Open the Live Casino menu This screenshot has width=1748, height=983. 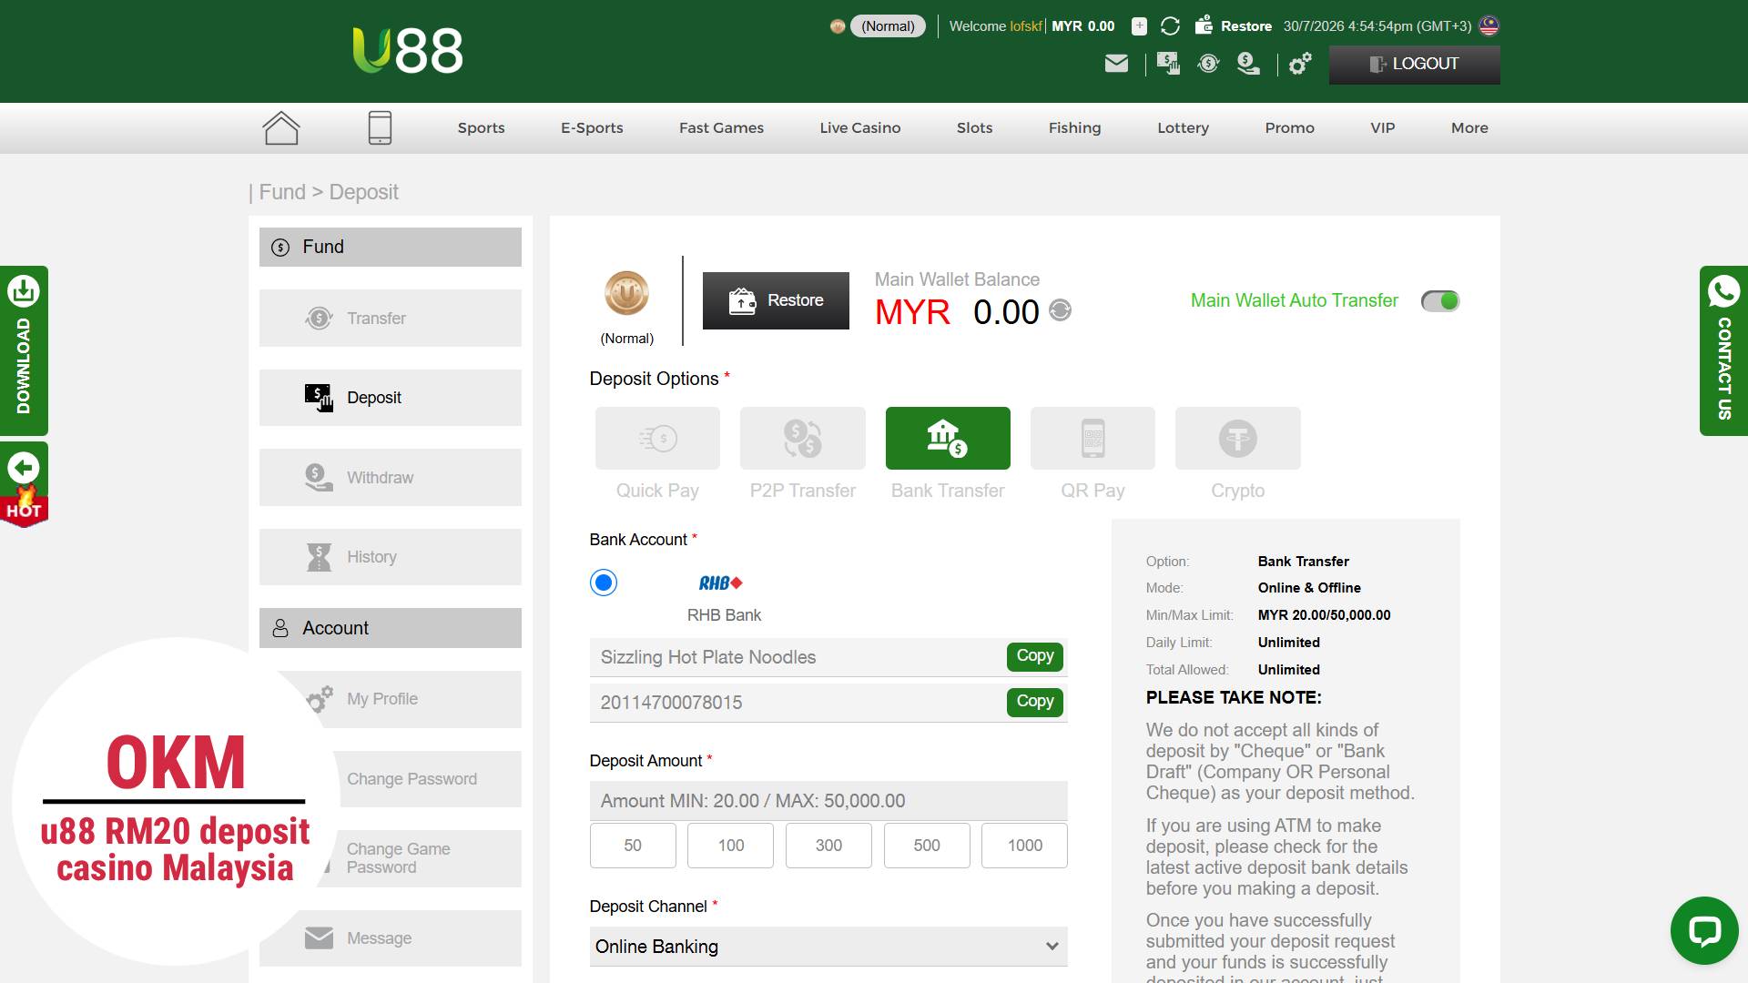(x=859, y=128)
